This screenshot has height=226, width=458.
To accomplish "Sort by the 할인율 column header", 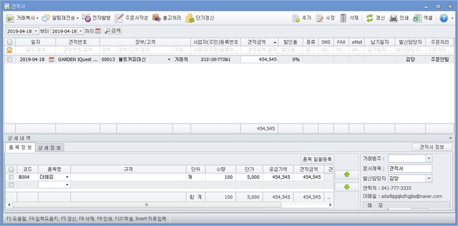I will tap(290, 42).
